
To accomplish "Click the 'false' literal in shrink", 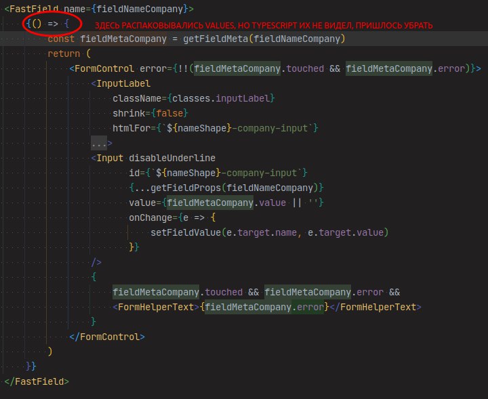I will click(169, 113).
